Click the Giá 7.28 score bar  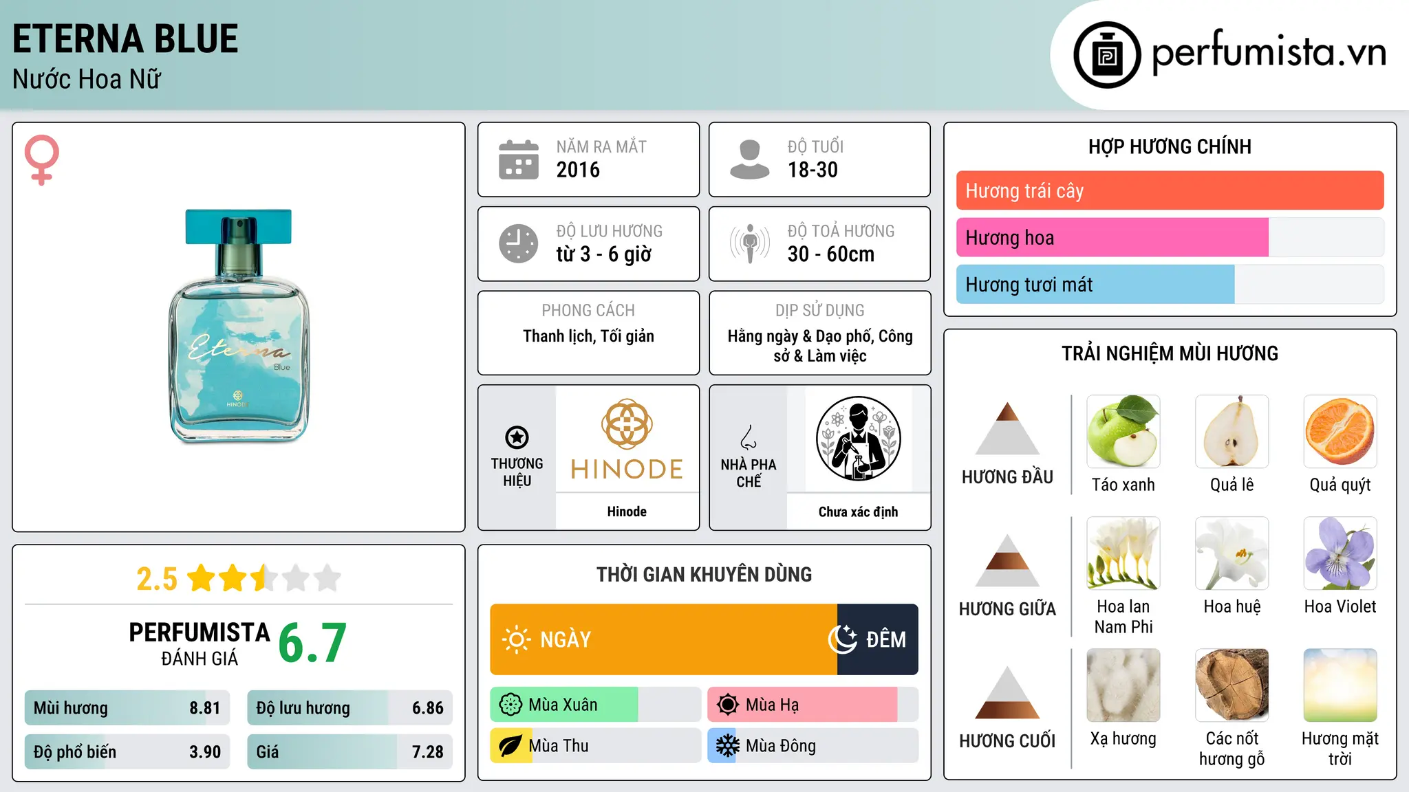tap(349, 751)
